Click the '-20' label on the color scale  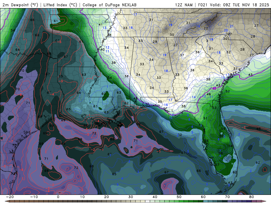coord(9,197)
